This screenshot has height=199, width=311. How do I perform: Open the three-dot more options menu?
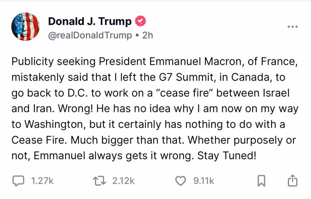(292, 27)
